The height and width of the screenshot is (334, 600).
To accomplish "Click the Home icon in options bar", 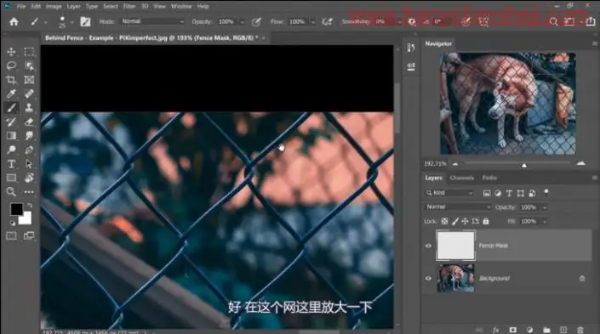I will tap(14, 22).
